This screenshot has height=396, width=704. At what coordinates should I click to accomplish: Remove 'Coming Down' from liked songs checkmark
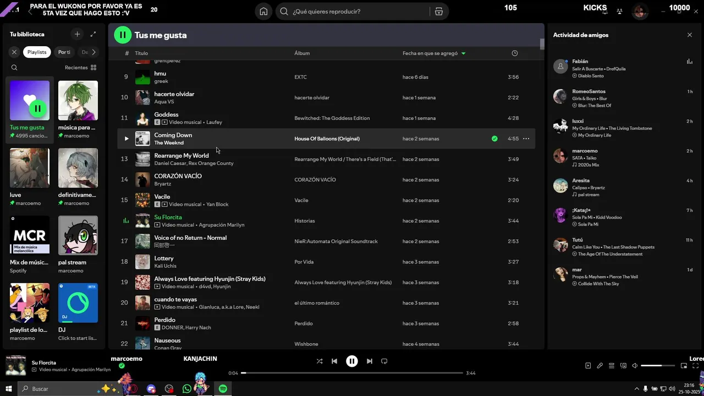[x=494, y=139]
